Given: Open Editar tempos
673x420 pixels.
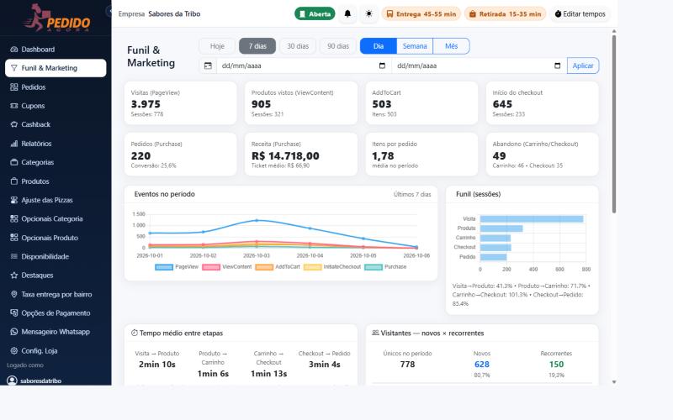Looking at the screenshot, I should tap(580, 13).
